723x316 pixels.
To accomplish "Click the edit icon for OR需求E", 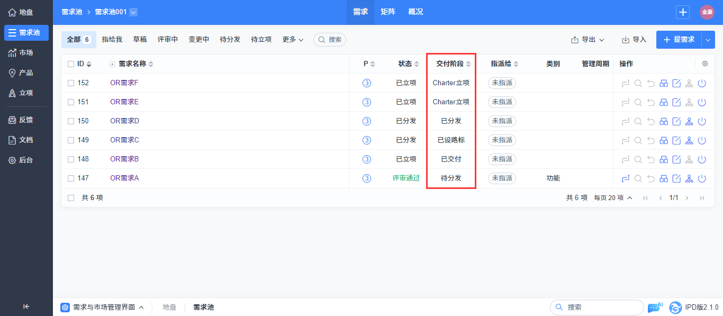I will click(x=676, y=102).
